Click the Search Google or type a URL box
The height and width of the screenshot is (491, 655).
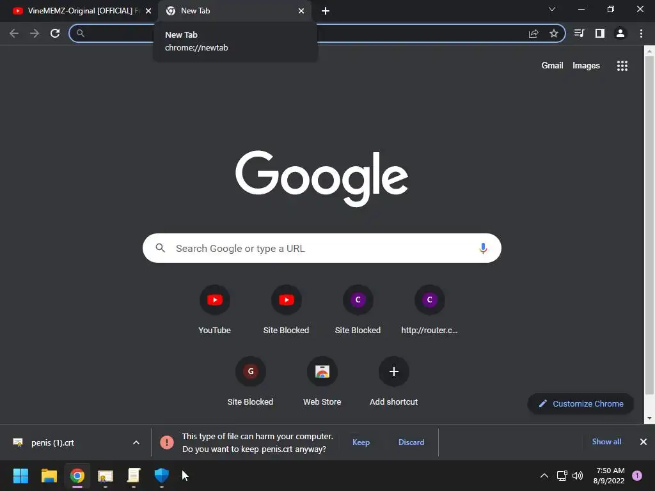tap(322, 249)
